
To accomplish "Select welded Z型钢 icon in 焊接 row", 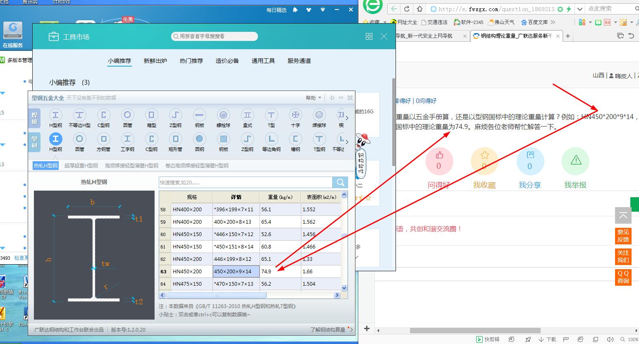I will tap(175, 115).
